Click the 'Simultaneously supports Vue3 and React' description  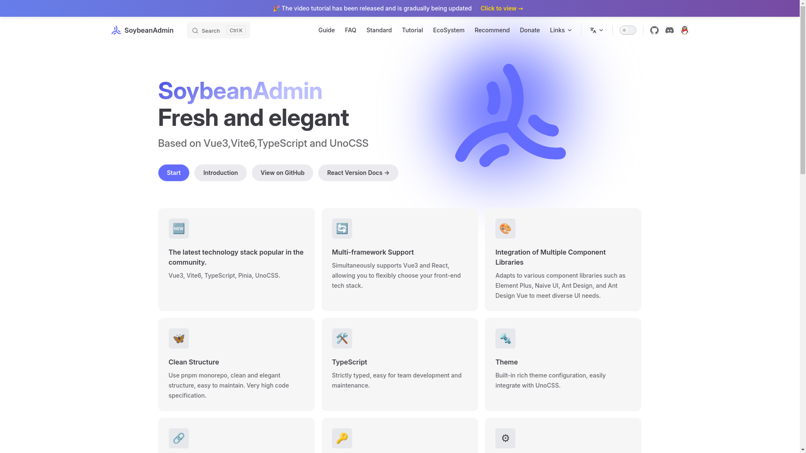click(x=396, y=276)
